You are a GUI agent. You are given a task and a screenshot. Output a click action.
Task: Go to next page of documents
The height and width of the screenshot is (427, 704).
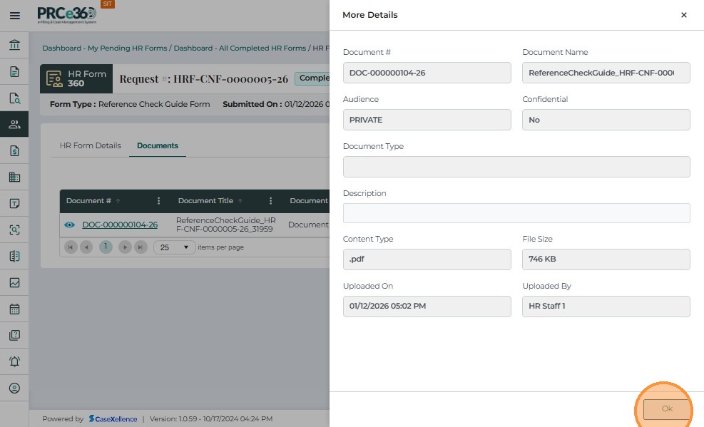125,247
